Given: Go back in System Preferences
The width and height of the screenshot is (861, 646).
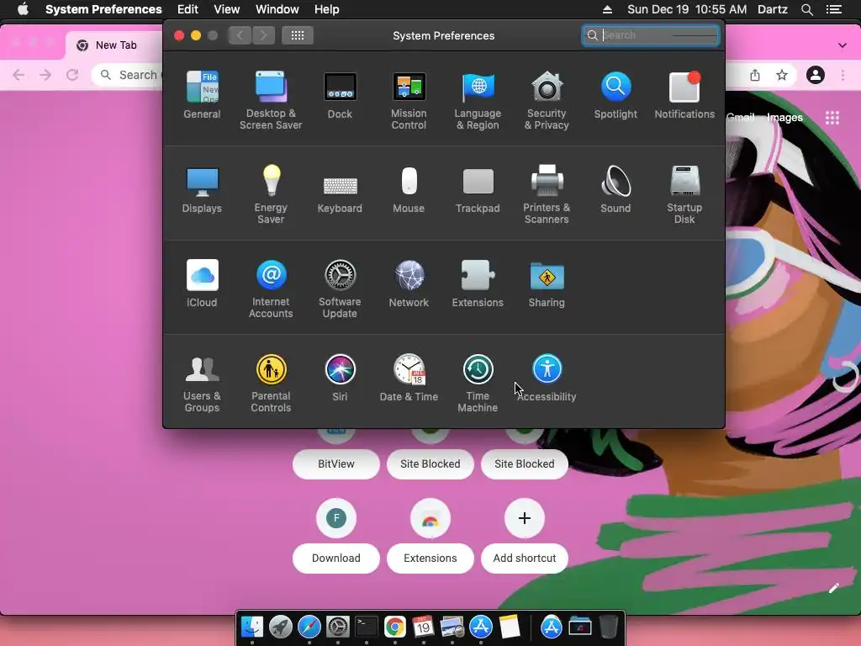Looking at the screenshot, I should coord(240,35).
